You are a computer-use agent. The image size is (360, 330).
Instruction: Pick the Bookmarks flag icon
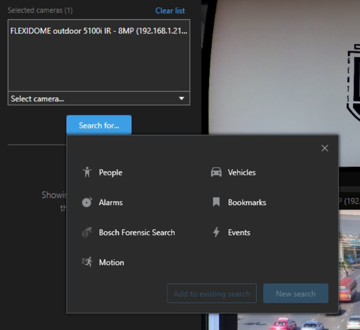tap(216, 203)
